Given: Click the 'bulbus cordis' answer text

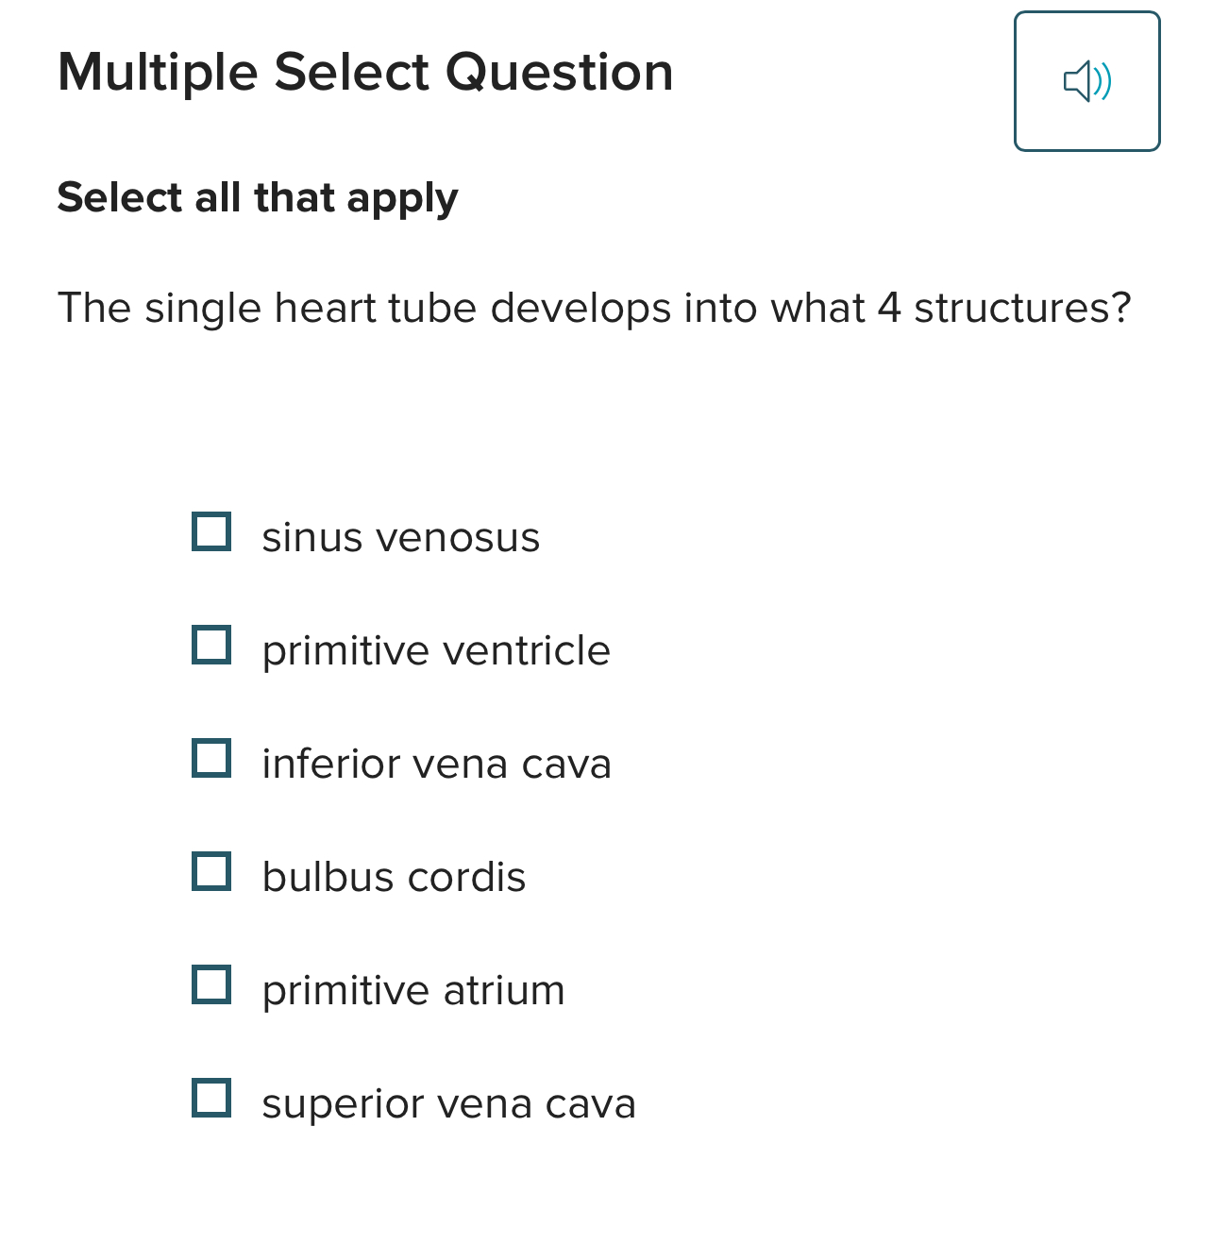Looking at the screenshot, I should 394,878.
